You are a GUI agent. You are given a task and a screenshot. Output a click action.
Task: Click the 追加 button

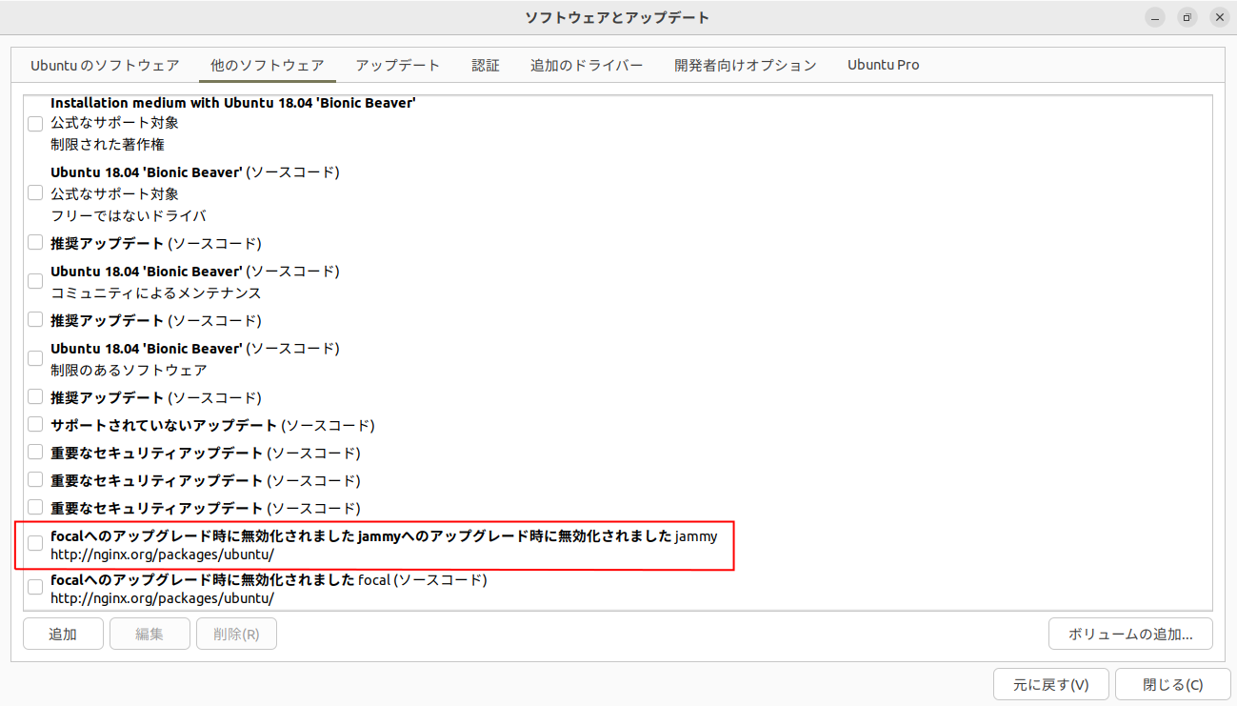click(x=63, y=634)
